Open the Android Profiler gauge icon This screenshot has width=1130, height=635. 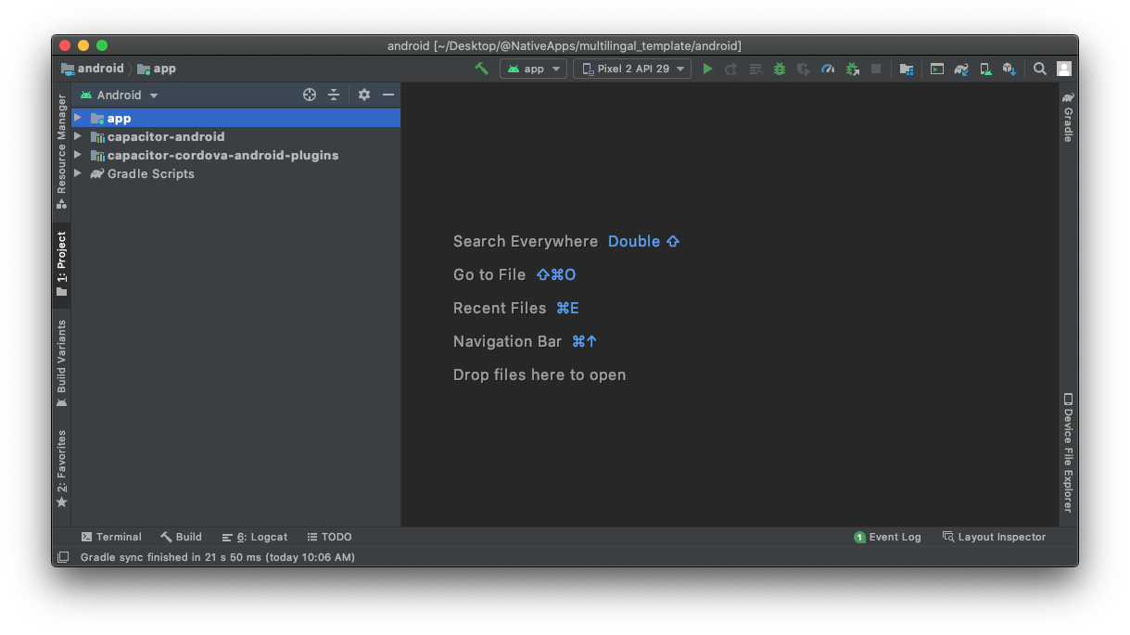point(828,69)
